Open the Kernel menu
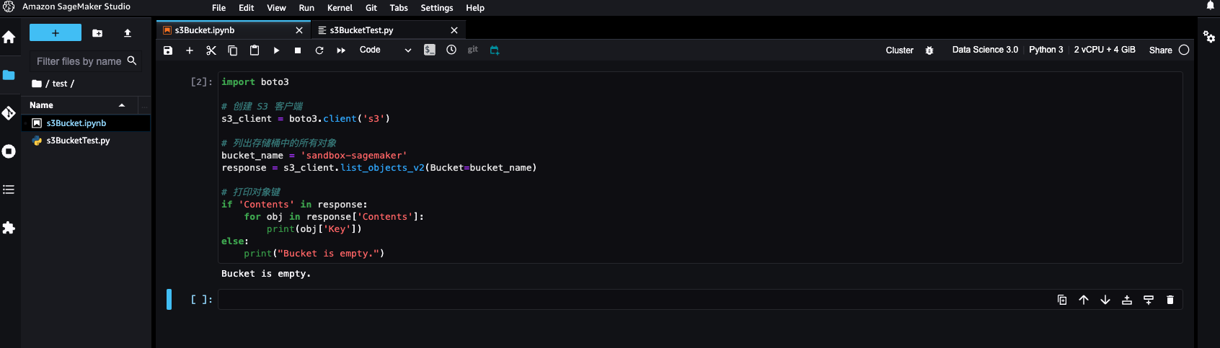1220x348 pixels. tap(340, 8)
